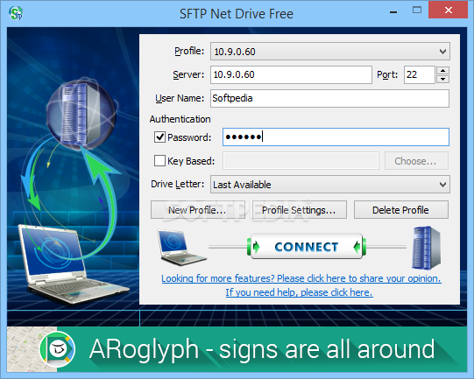Viewport: 474px width, 379px height.
Task: Click the Choose... key file button
Action: (416, 161)
